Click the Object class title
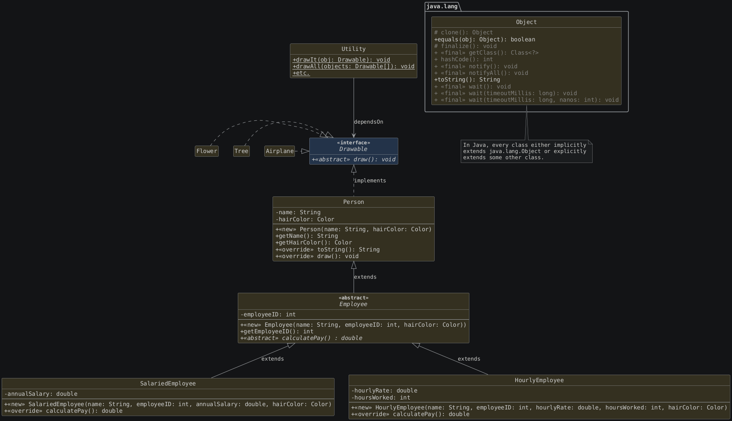This screenshot has height=421, width=732. [x=526, y=22]
